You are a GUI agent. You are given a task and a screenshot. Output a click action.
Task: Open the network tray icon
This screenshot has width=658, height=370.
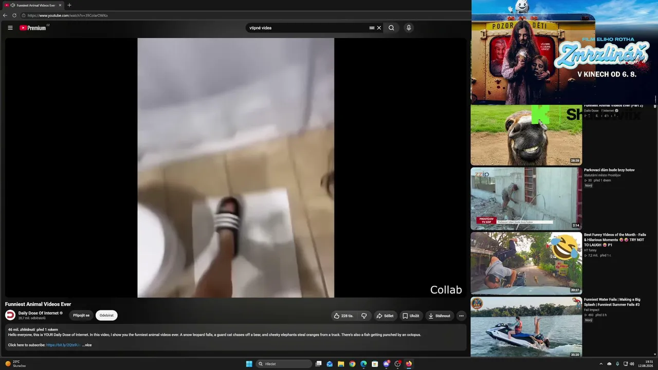click(x=626, y=364)
